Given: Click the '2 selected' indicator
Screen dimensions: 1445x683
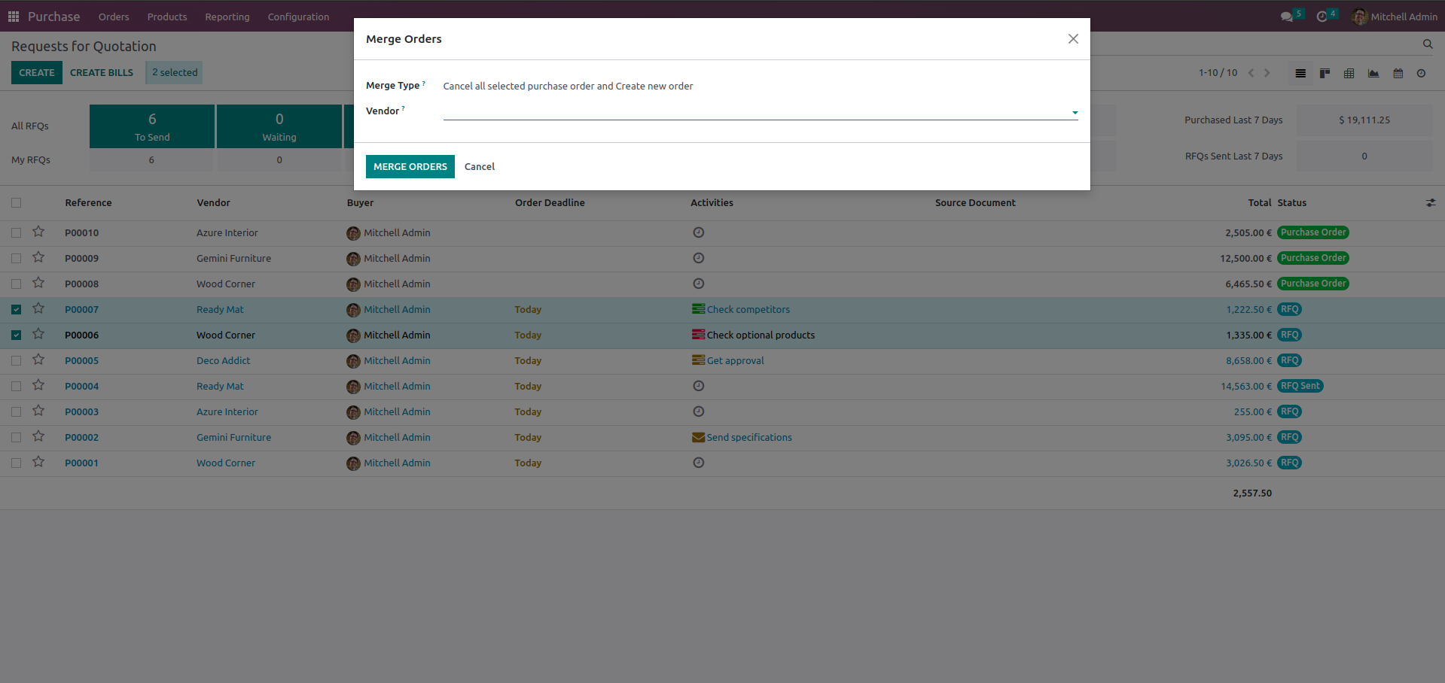Looking at the screenshot, I should [175, 72].
